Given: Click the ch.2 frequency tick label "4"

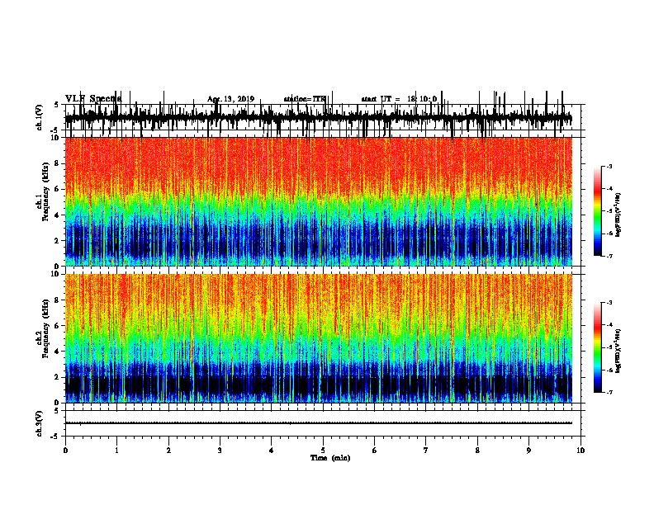Looking at the screenshot, I should [58, 352].
